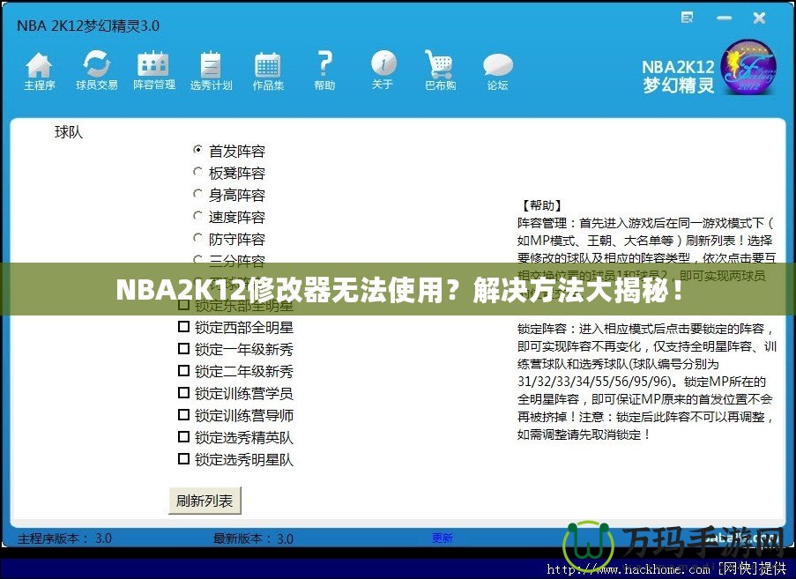The image size is (796, 579).
Task: Click the 【帮助】 heading text
Action: pyautogui.click(x=541, y=205)
